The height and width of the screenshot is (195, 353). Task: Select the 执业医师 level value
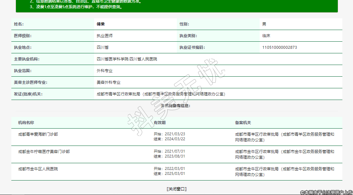pos(105,36)
